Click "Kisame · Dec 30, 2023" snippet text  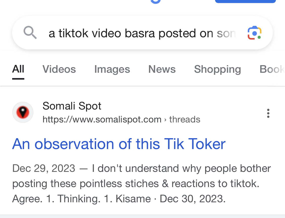(x=171, y=198)
